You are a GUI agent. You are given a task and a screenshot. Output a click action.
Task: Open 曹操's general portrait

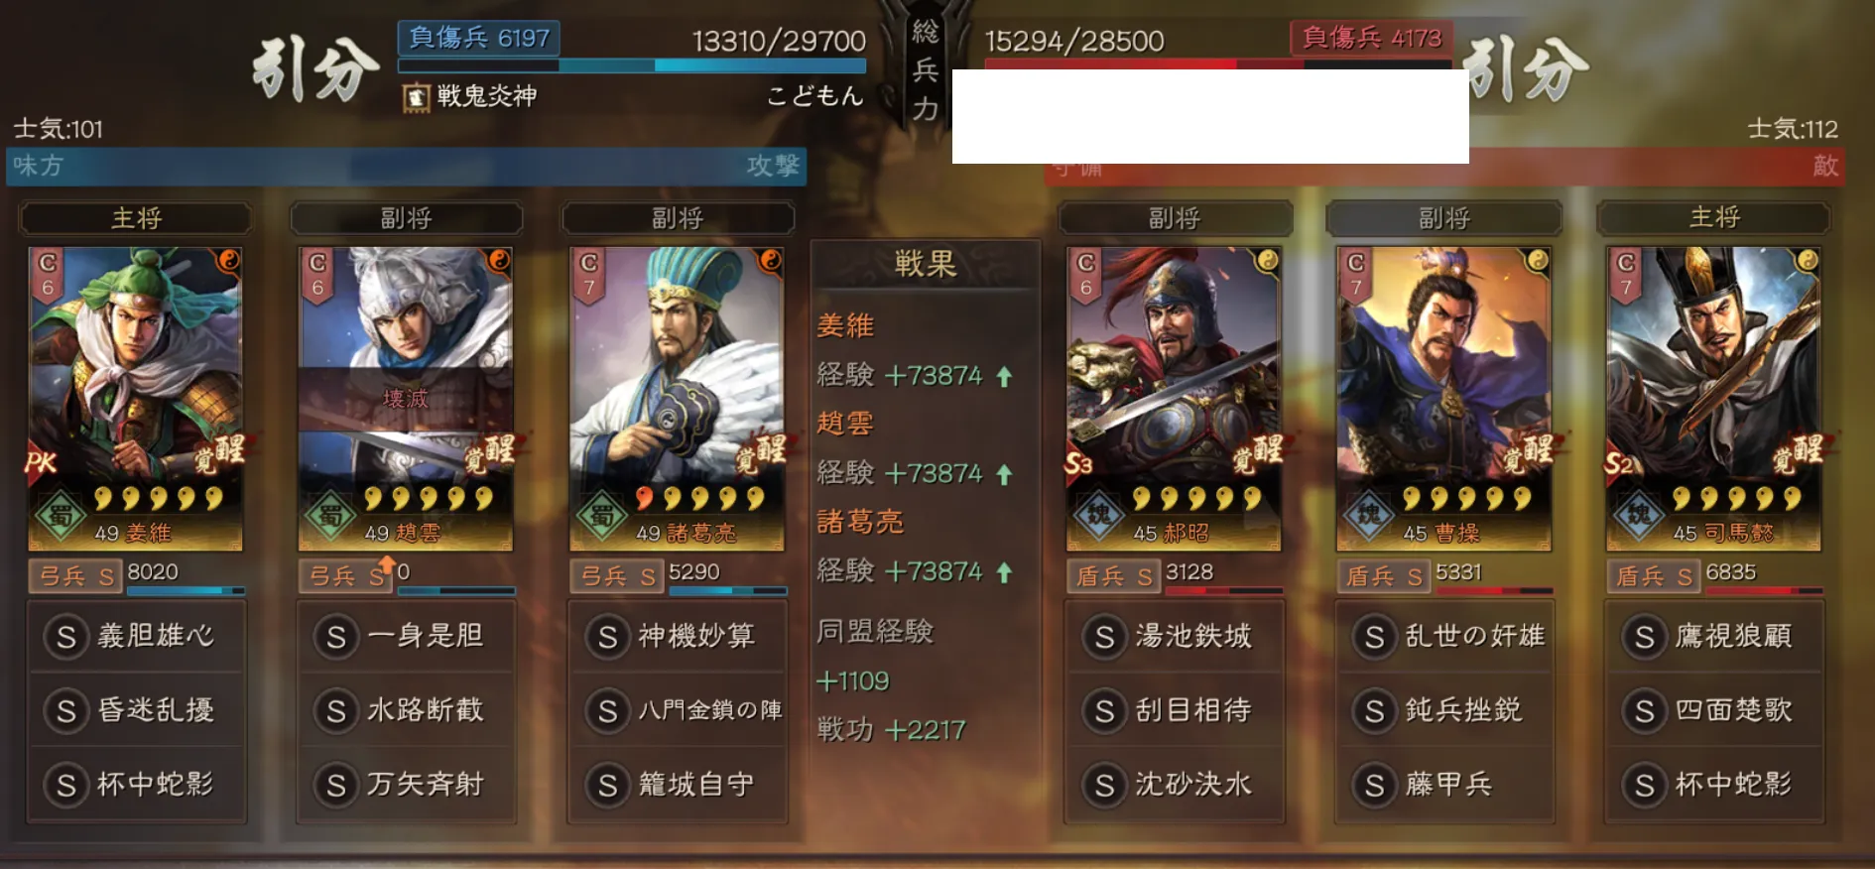pos(1443,399)
